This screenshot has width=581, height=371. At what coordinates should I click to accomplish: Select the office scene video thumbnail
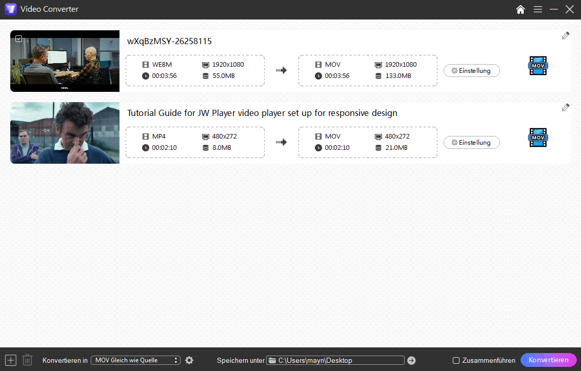[65, 61]
